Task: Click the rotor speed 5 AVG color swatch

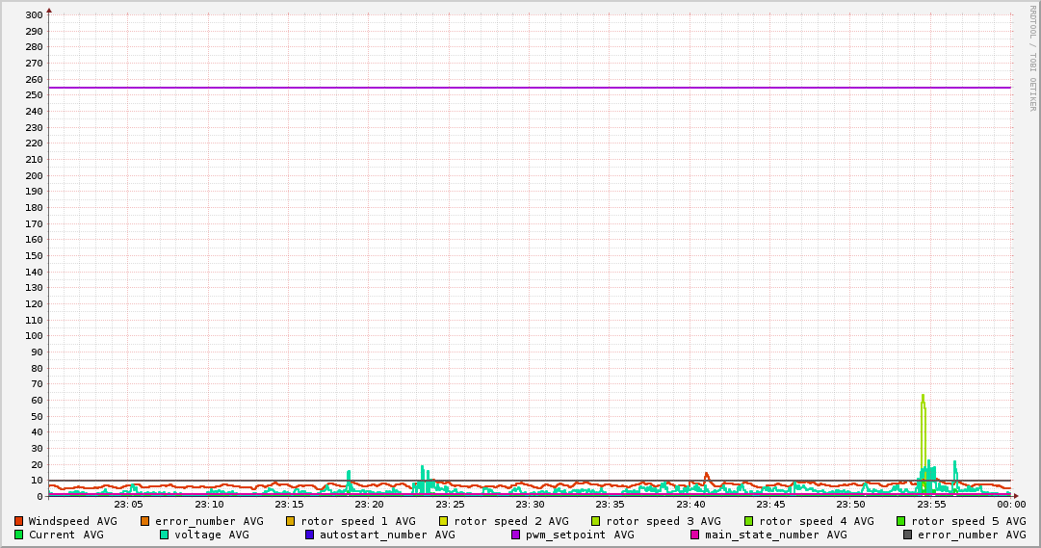Action: point(901,521)
